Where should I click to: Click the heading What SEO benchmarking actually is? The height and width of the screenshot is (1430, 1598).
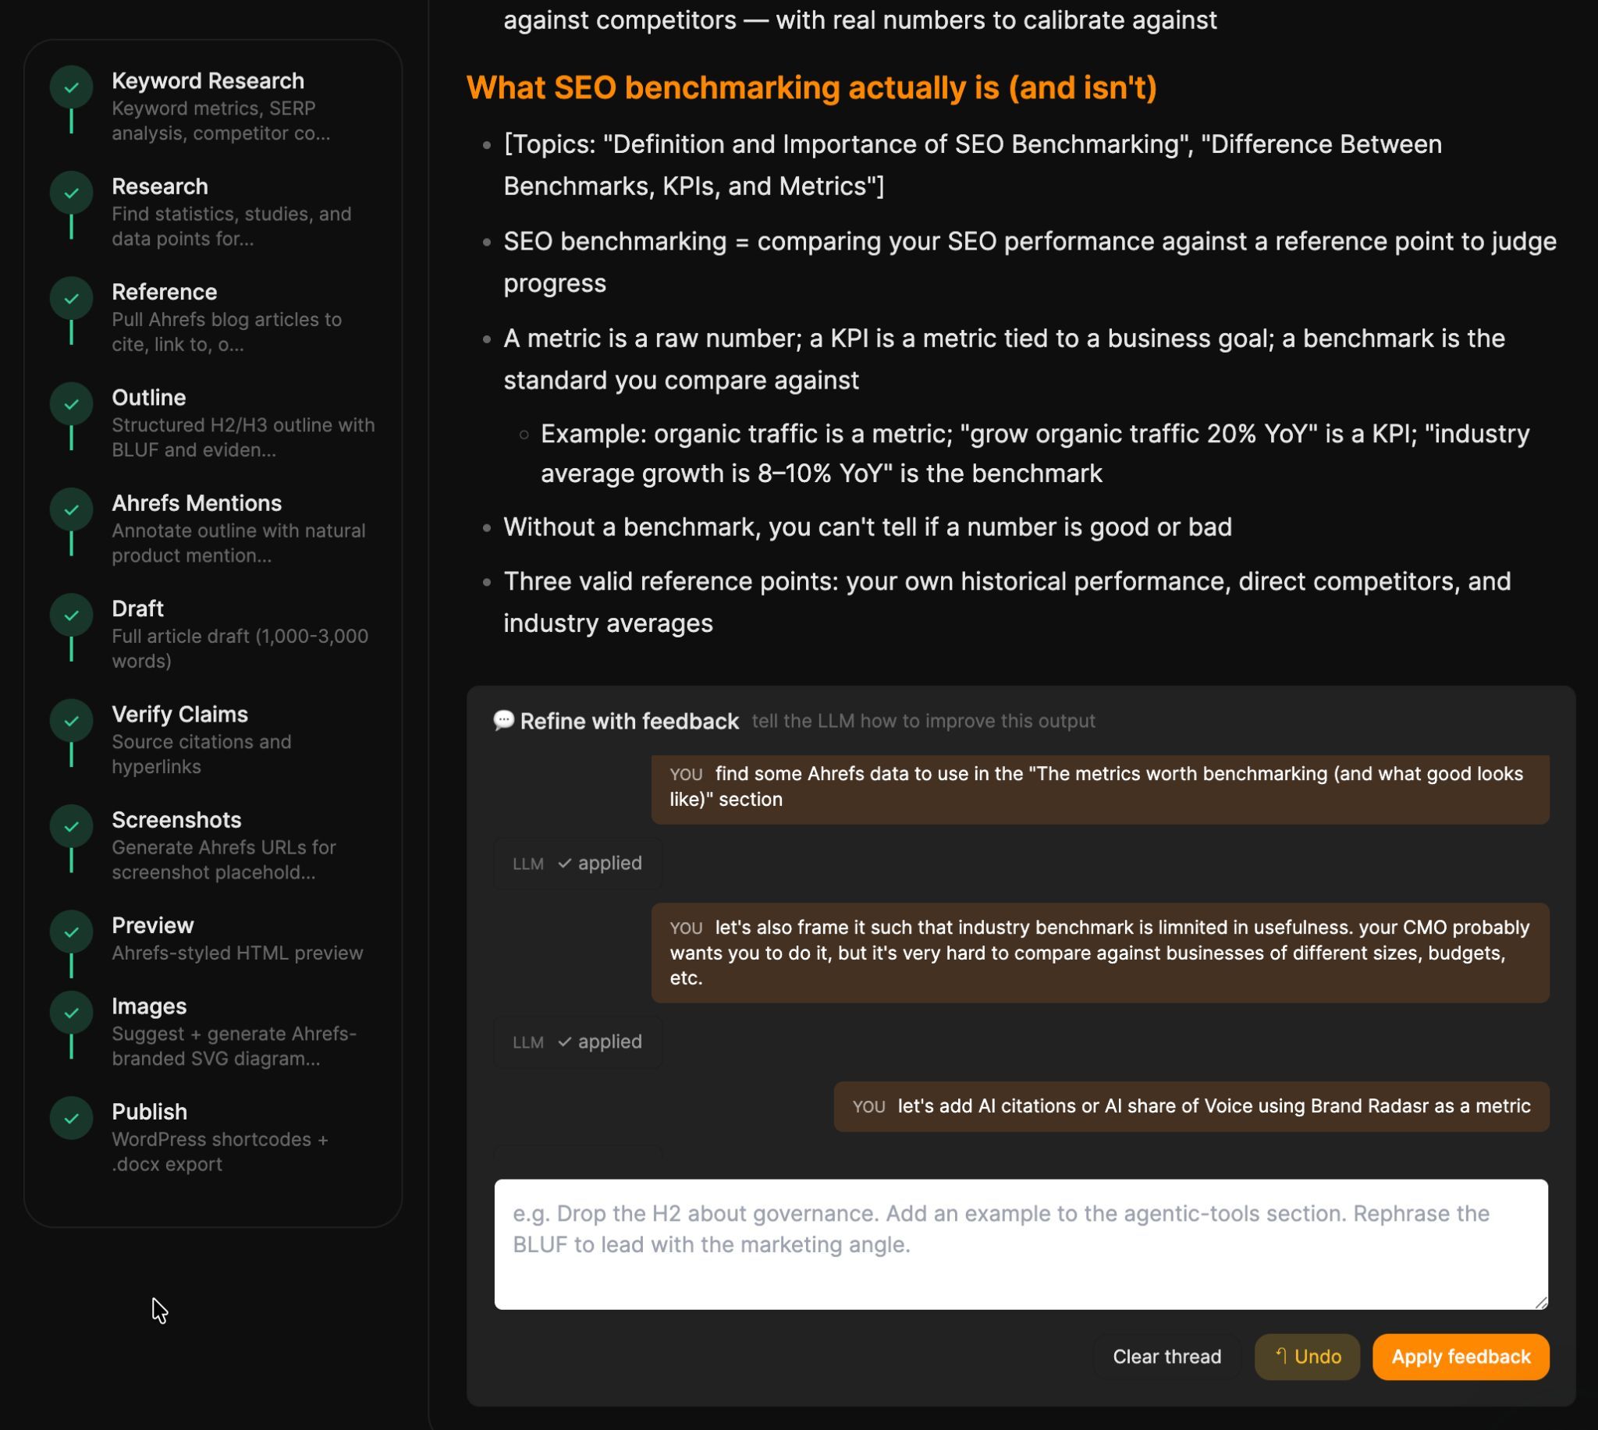(811, 87)
